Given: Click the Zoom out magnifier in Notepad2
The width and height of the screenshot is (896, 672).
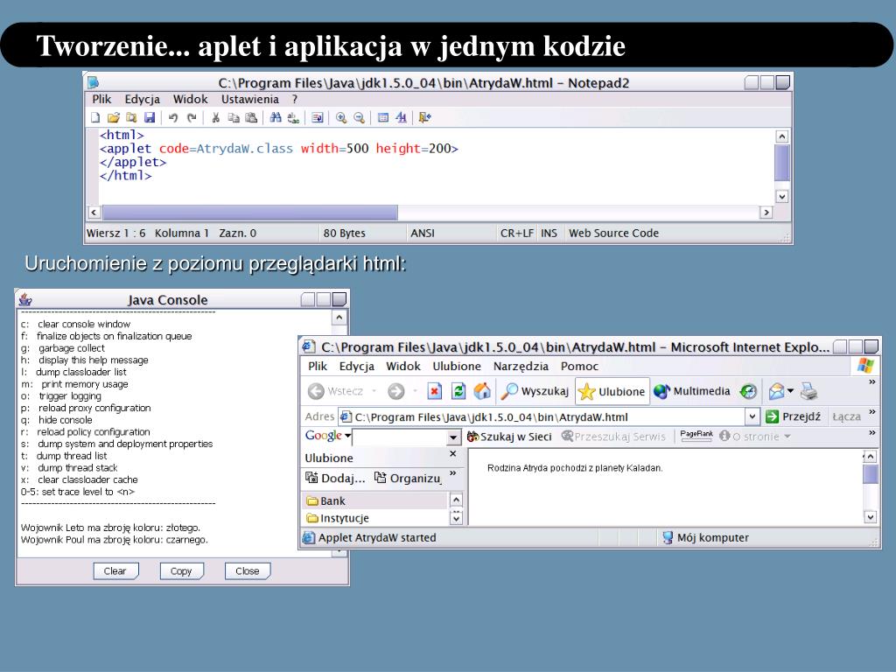Looking at the screenshot, I should click(359, 118).
